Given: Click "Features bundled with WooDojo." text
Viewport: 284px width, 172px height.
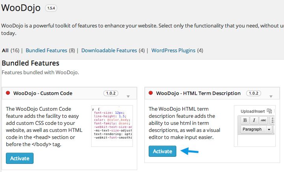Looking at the screenshot, I should point(40,73).
